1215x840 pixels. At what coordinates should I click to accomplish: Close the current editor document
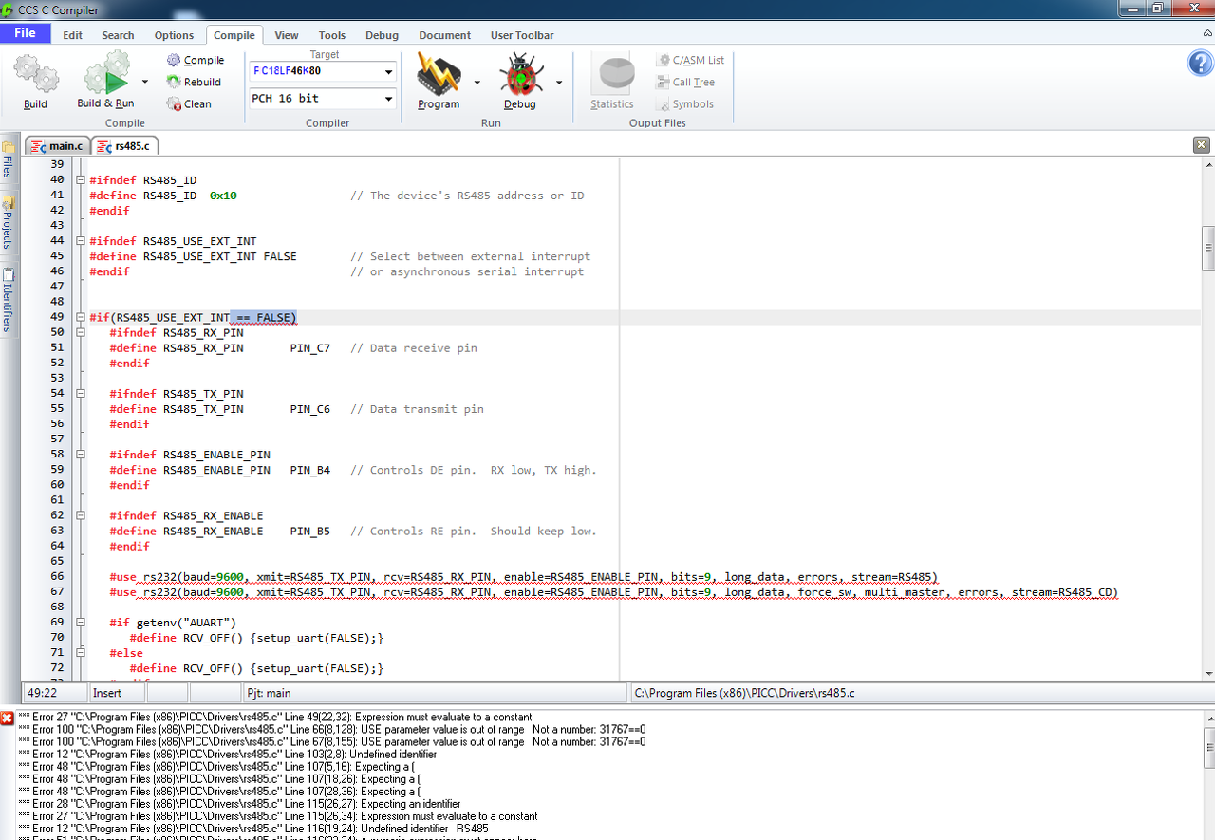pyautogui.click(x=1202, y=145)
